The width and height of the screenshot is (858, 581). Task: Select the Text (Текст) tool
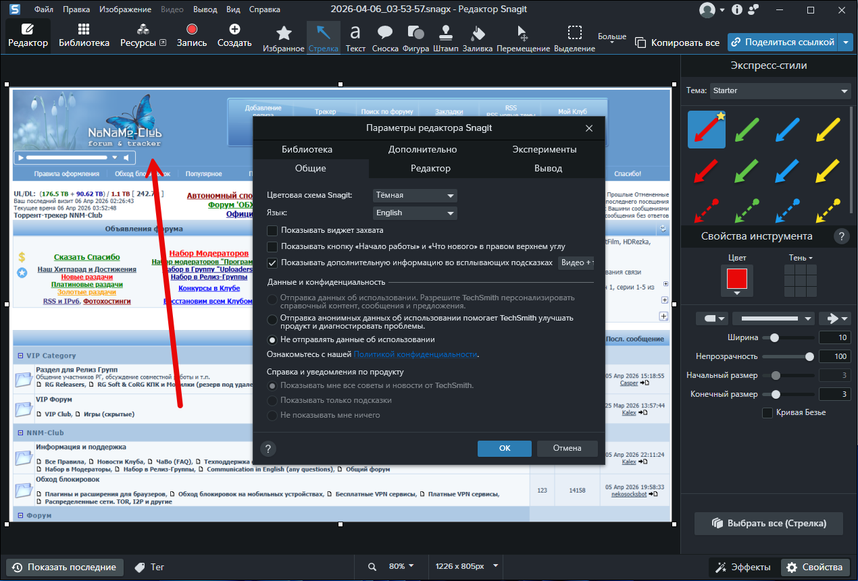pyautogui.click(x=355, y=37)
